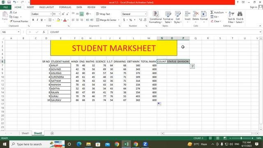Viewport: 263px width, 148px height.
Task: Open the Borders tool
Action: (x=50, y=20)
